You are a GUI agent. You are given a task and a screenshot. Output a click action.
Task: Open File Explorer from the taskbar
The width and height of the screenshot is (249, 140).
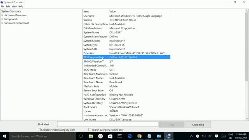pyautogui.click(x=91, y=136)
